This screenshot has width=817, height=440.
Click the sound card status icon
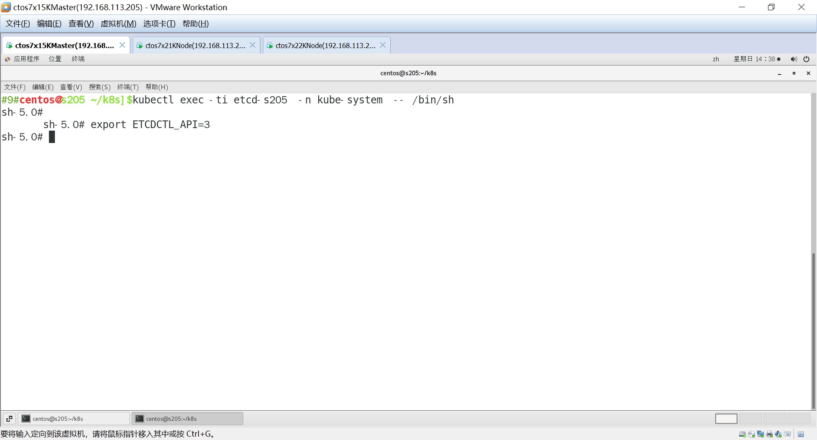coord(778,434)
